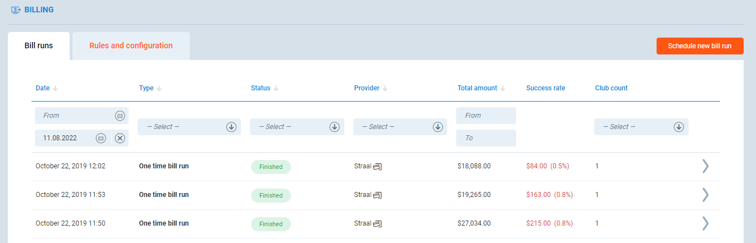The image size is (756, 243).
Task: Click the Billing header icon
Action: click(16, 10)
